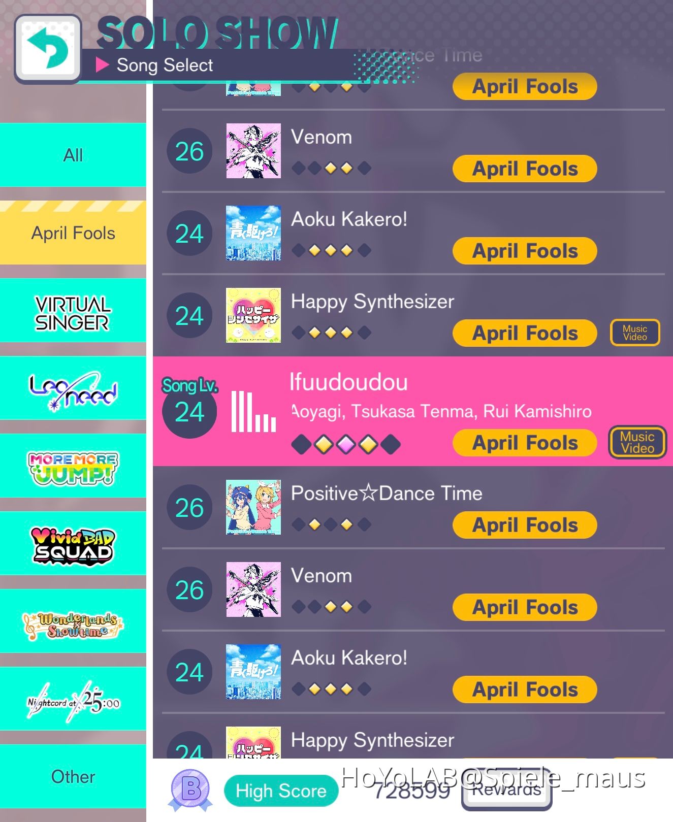
Task: Tap the Ifuudoudou difficulty diamonds
Action: tap(346, 444)
